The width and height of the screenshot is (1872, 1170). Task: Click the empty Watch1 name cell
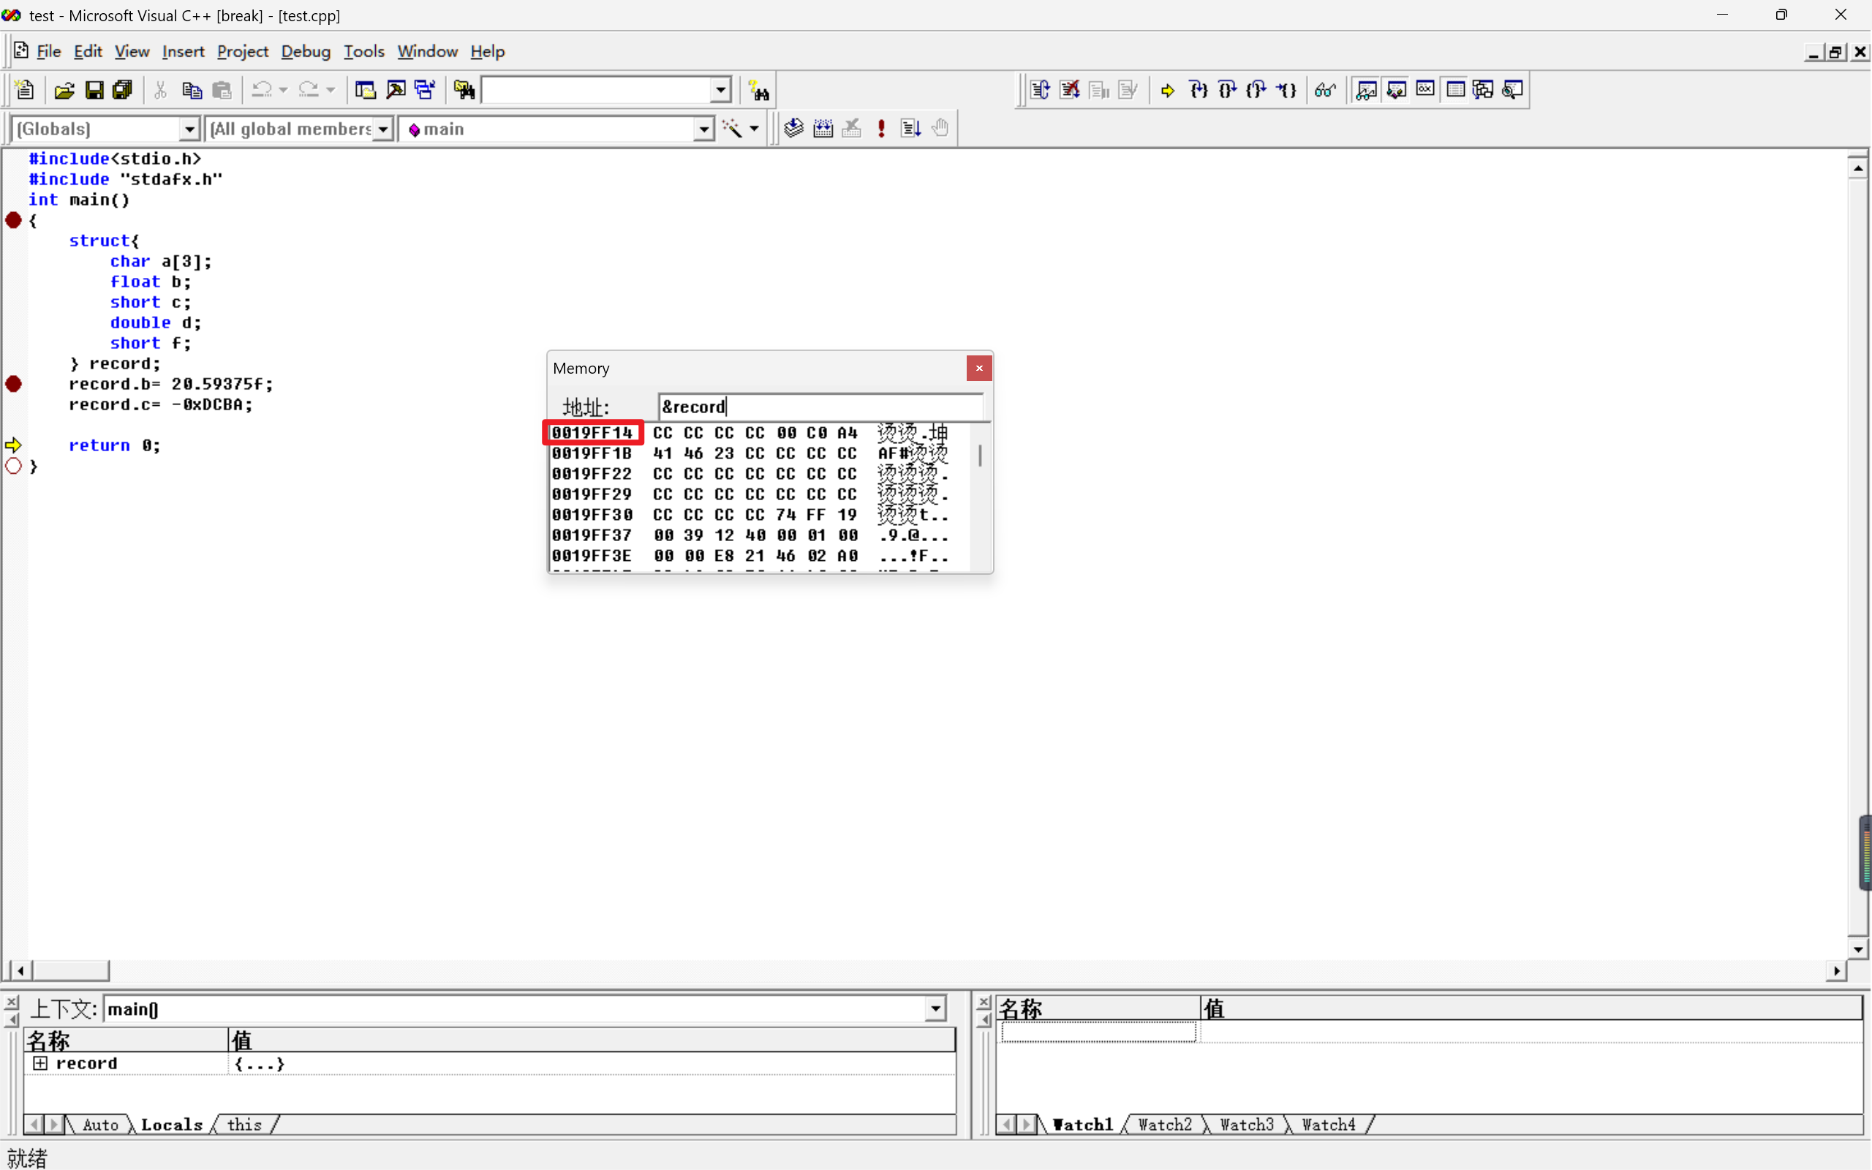coord(1098,1033)
